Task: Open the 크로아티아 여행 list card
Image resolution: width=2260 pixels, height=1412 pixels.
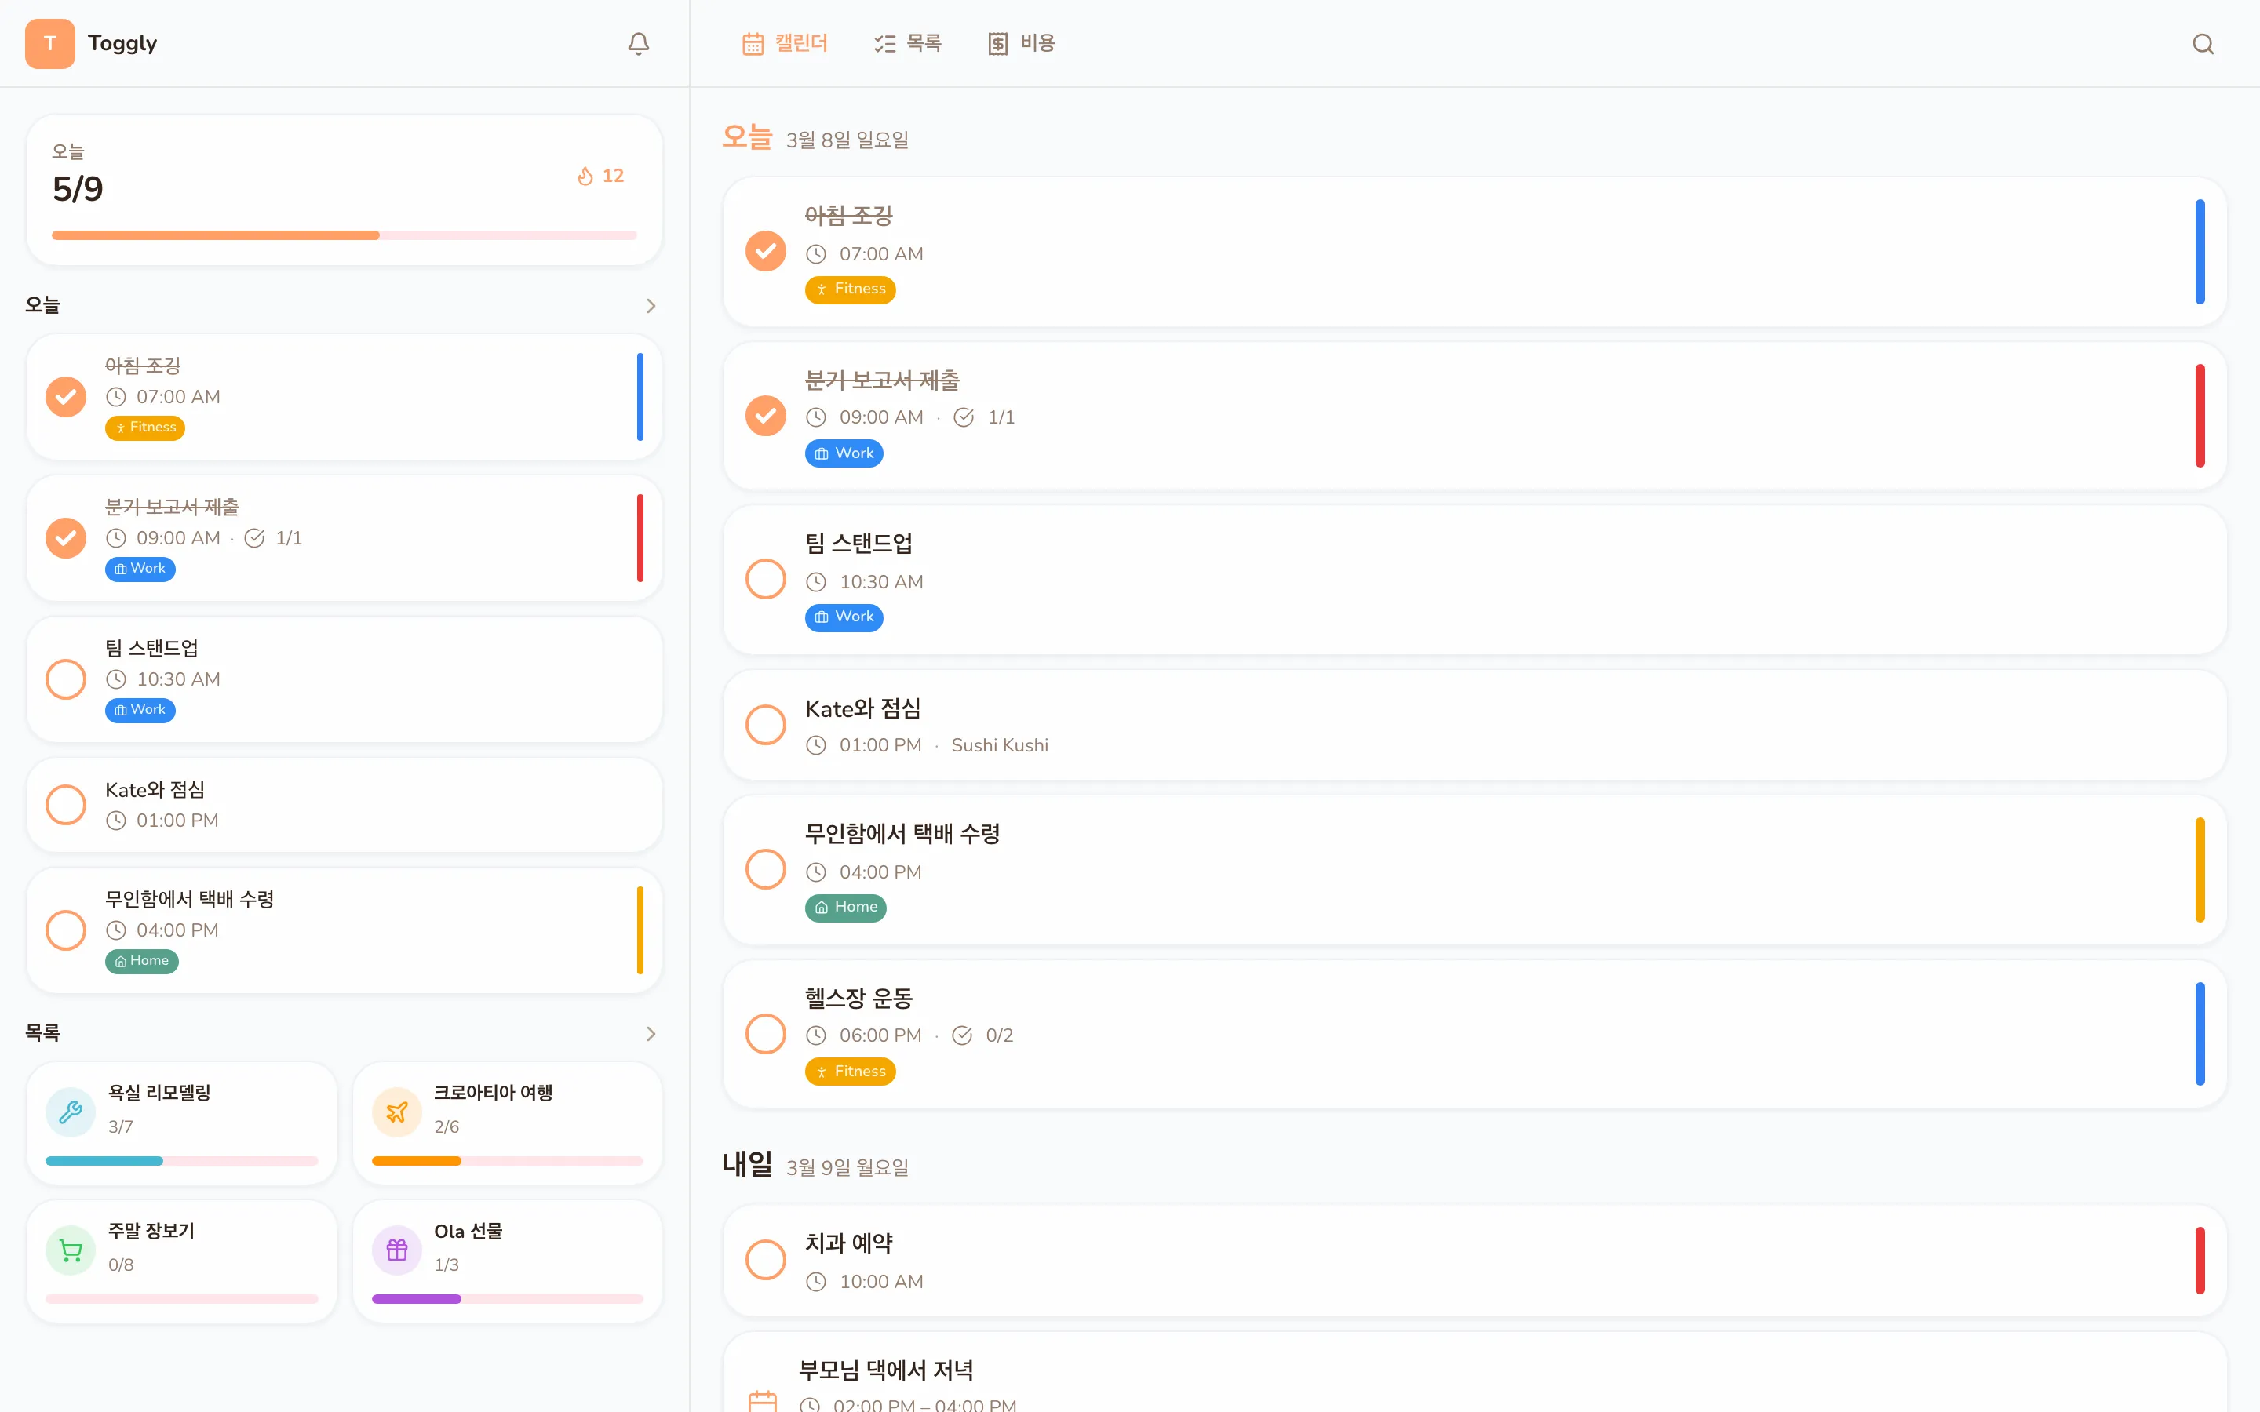Action: point(508,1123)
